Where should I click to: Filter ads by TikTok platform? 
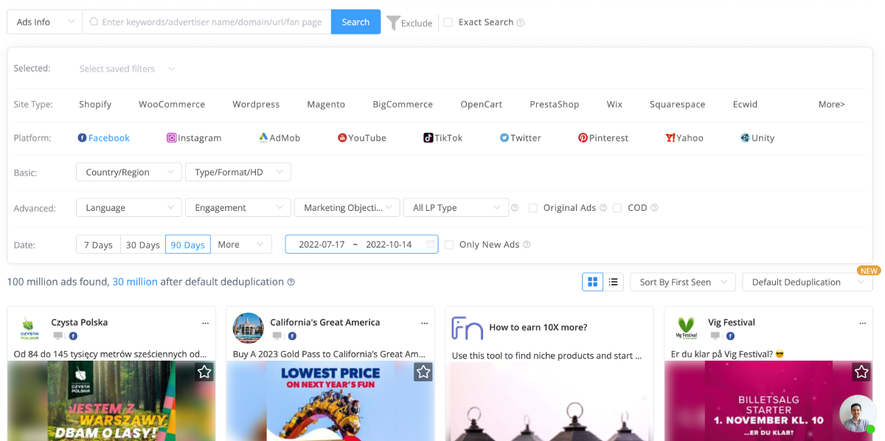(442, 137)
